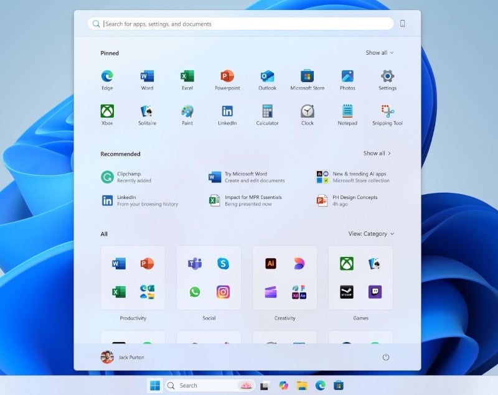Open pinned Excel app
498x395 pixels.
pyautogui.click(x=187, y=80)
